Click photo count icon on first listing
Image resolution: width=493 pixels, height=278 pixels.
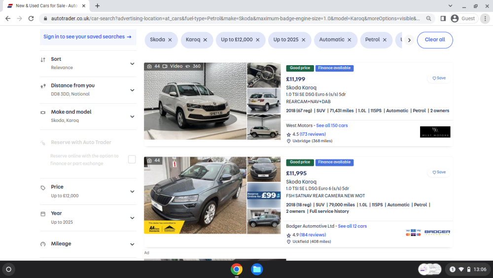[x=149, y=66]
